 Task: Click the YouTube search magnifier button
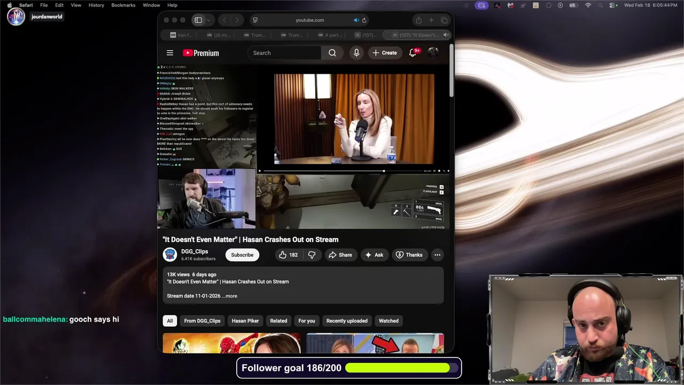coord(332,53)
